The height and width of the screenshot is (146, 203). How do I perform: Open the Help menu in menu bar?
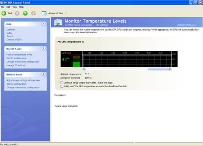click(x=21, y=7)
